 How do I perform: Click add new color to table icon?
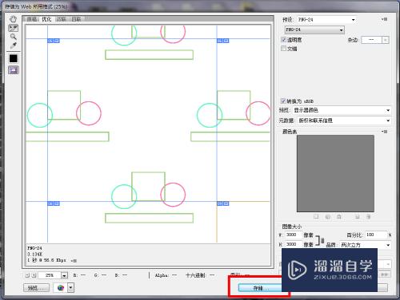click(358, 217)
